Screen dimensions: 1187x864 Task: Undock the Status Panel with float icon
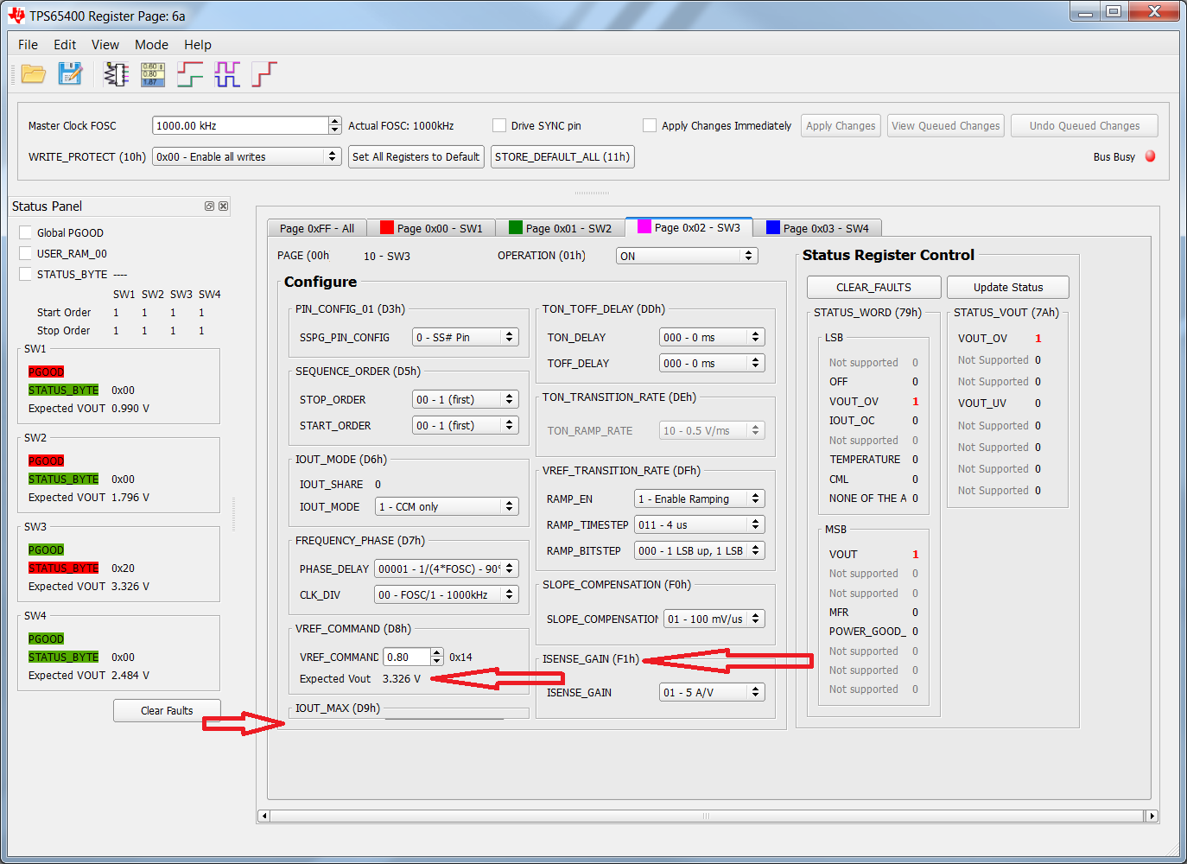pos(209,206)
